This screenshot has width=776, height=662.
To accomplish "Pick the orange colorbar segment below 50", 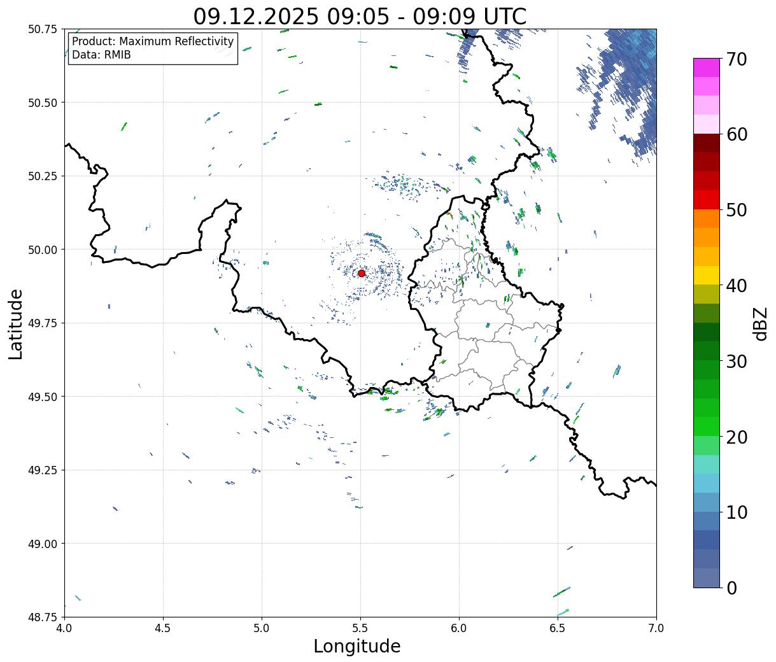I will point(707,219).
